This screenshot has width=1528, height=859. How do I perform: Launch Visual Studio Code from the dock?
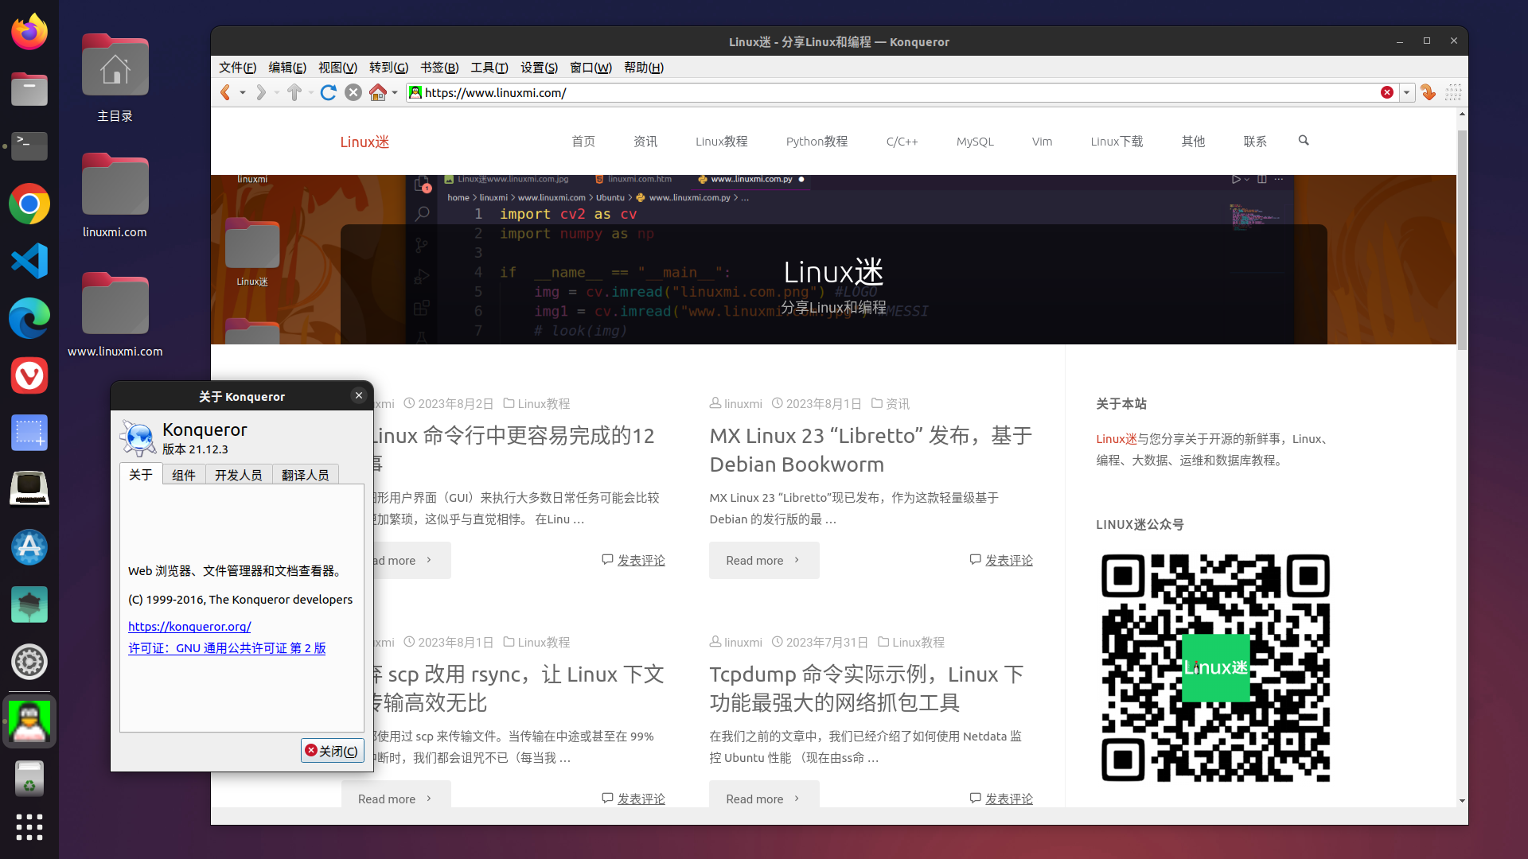[29, 262]
